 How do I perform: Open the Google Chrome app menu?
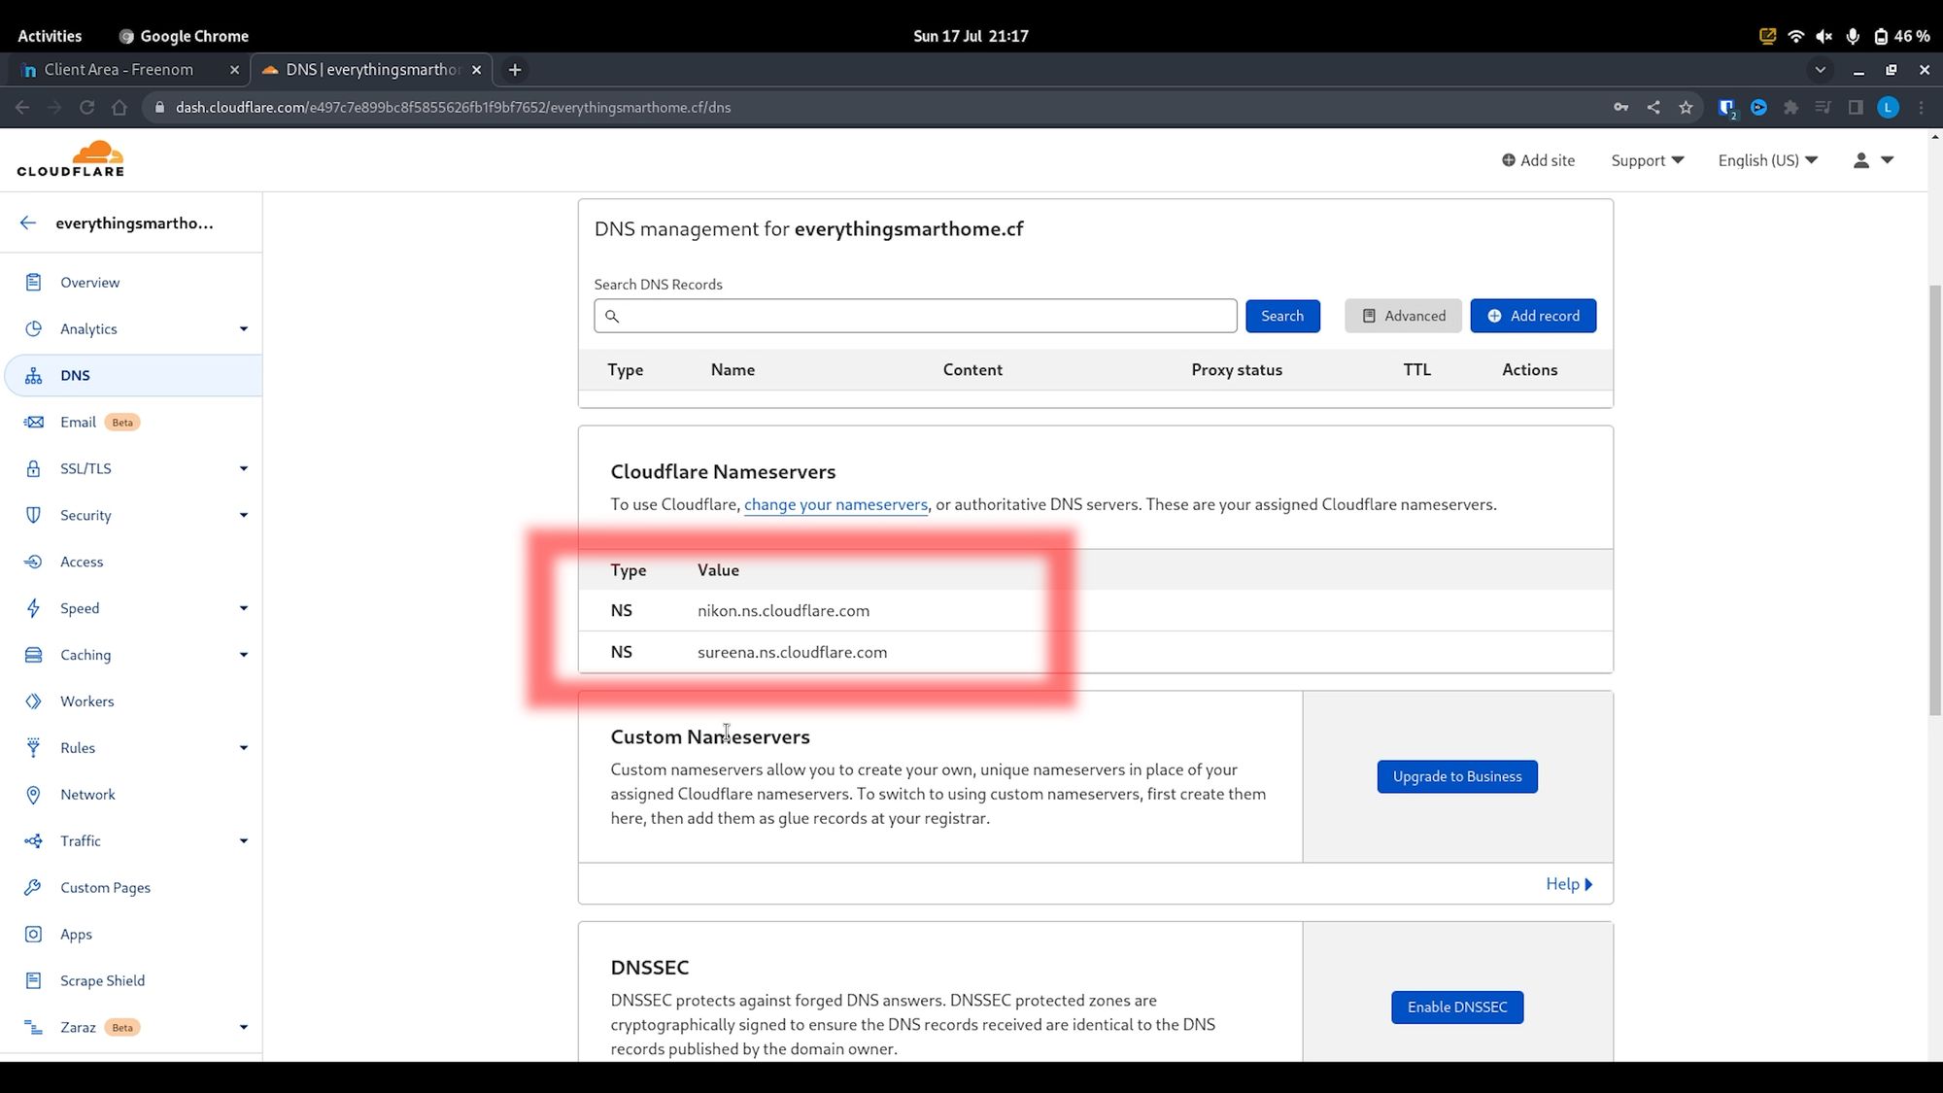coord(184,36)
